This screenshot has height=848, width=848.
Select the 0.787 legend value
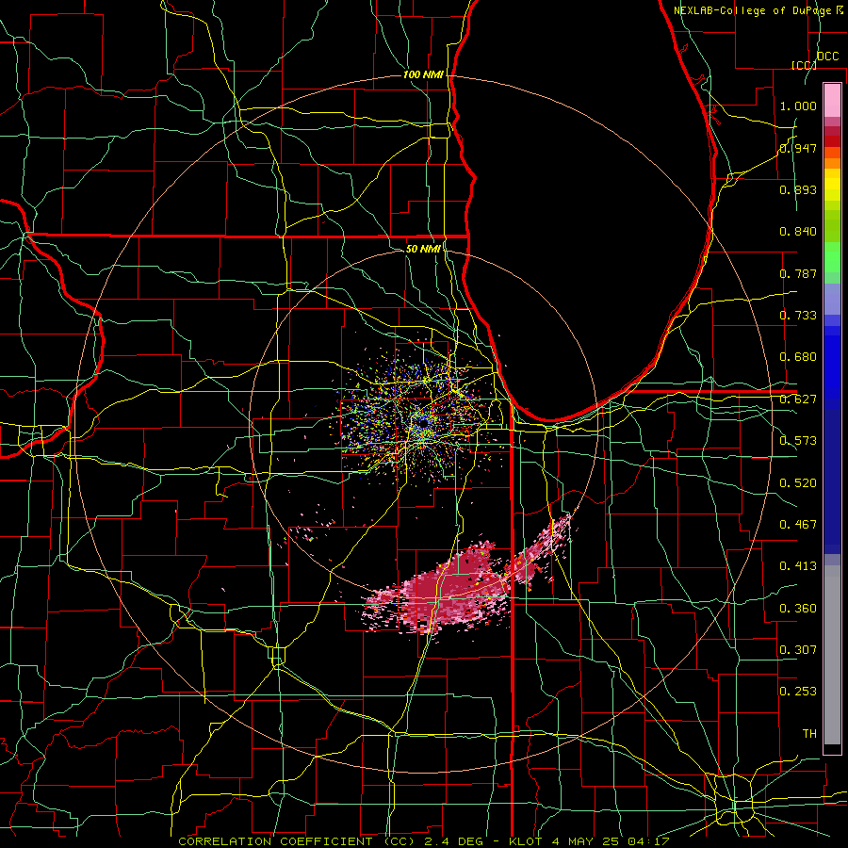coord(798,273)
